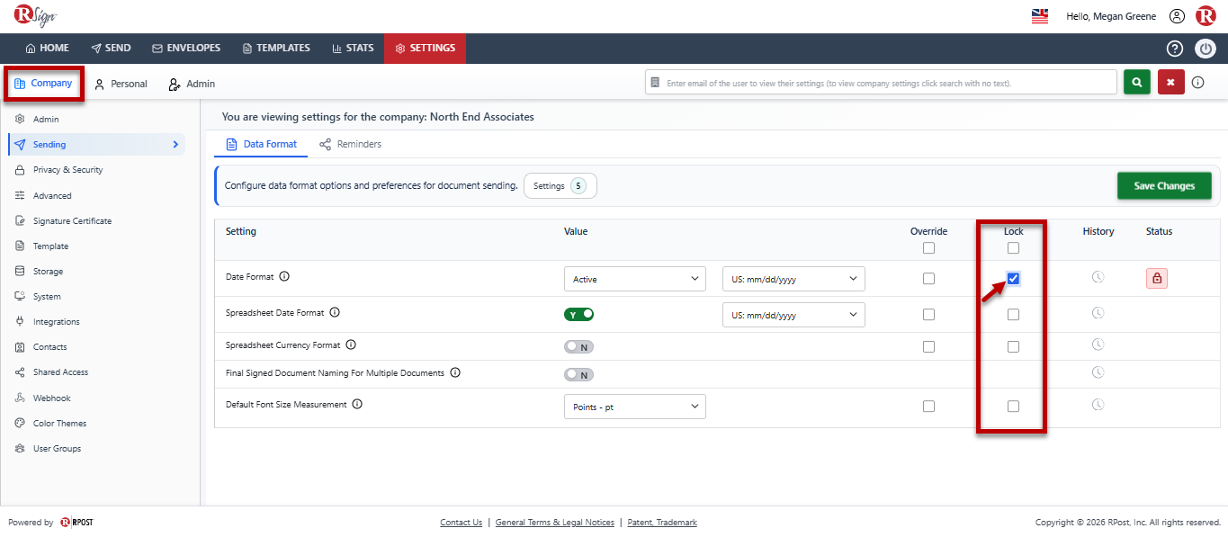Screen dimensions: 1228x537
Task: Open the user profile avatar icon
Action: point(1177,16)
